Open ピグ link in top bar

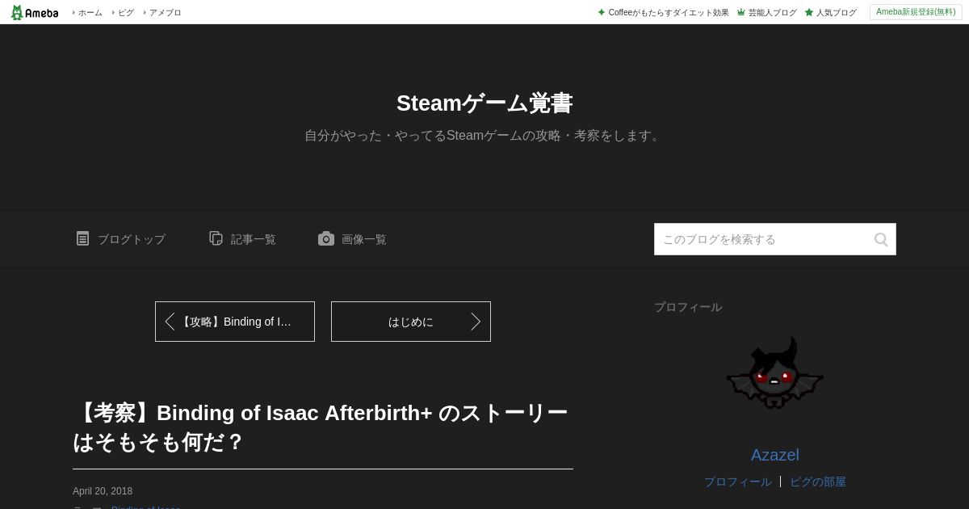pos(125,13)
